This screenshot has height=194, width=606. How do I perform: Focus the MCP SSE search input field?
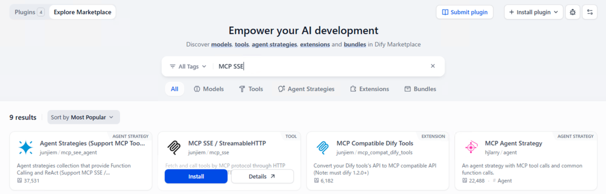pos(321,66)
